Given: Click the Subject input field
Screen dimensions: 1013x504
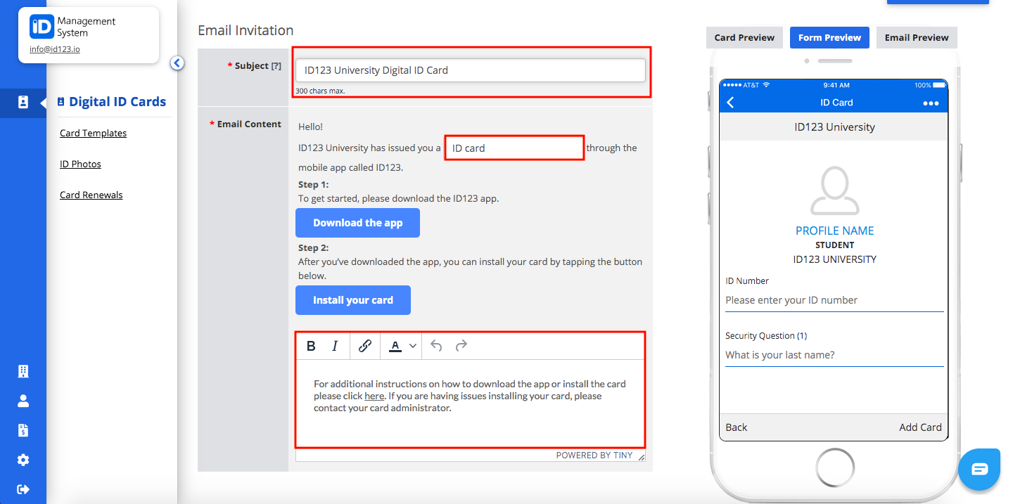Looking at the screenshot, I should [471, 70].
